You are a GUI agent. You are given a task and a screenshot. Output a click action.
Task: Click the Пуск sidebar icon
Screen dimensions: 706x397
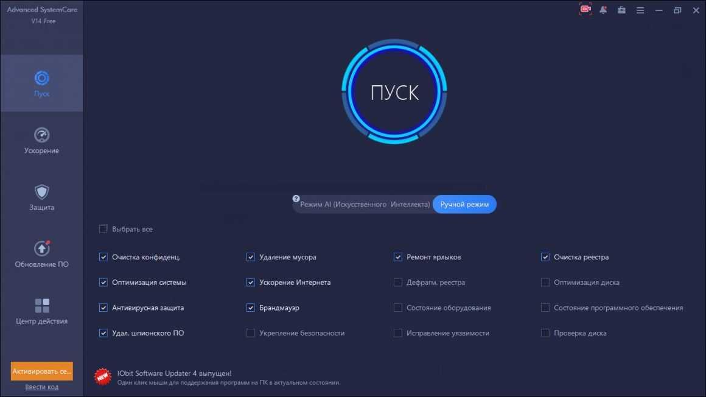point(41,79)
